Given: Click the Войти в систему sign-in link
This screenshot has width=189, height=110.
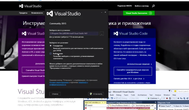Looking at the screenshot, I should tap(142, 6).
